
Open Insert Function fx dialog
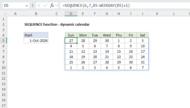click(x=52, y=5)
